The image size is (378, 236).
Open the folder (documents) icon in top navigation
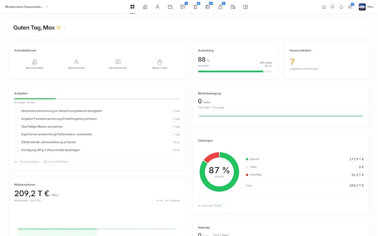point(208,7)
